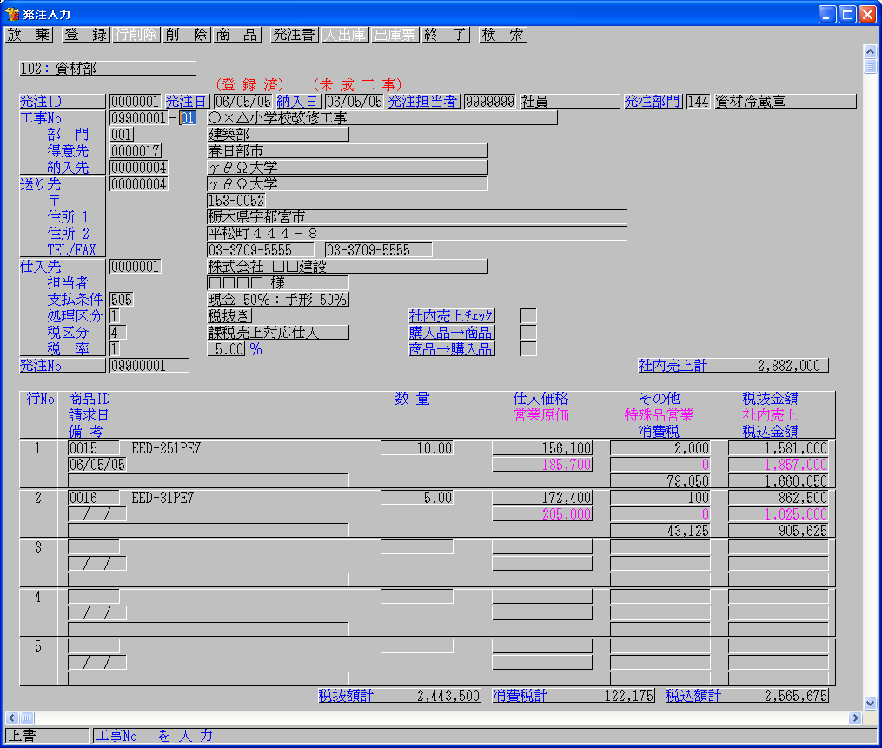Click the 得意先 code field 0000017
The width and height of the screenshot is (882, 748).
click(x=136, y=151)
